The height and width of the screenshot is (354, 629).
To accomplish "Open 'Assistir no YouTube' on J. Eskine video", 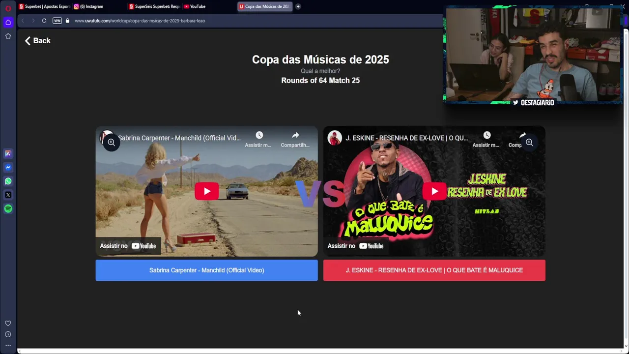I will [x=355, y=246].
